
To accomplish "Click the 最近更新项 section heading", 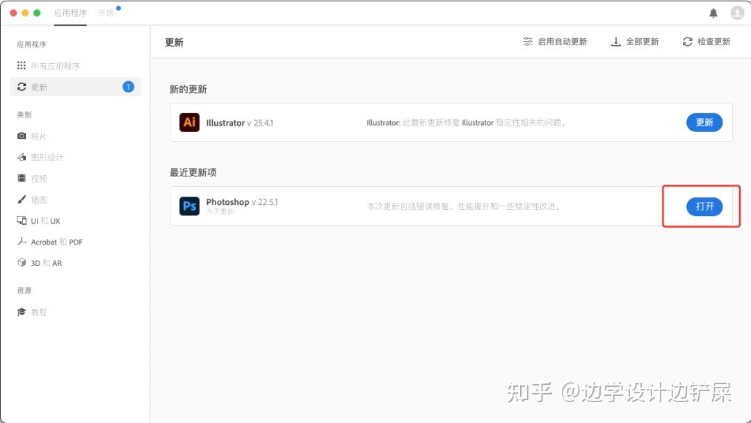I will pos(193,173).
